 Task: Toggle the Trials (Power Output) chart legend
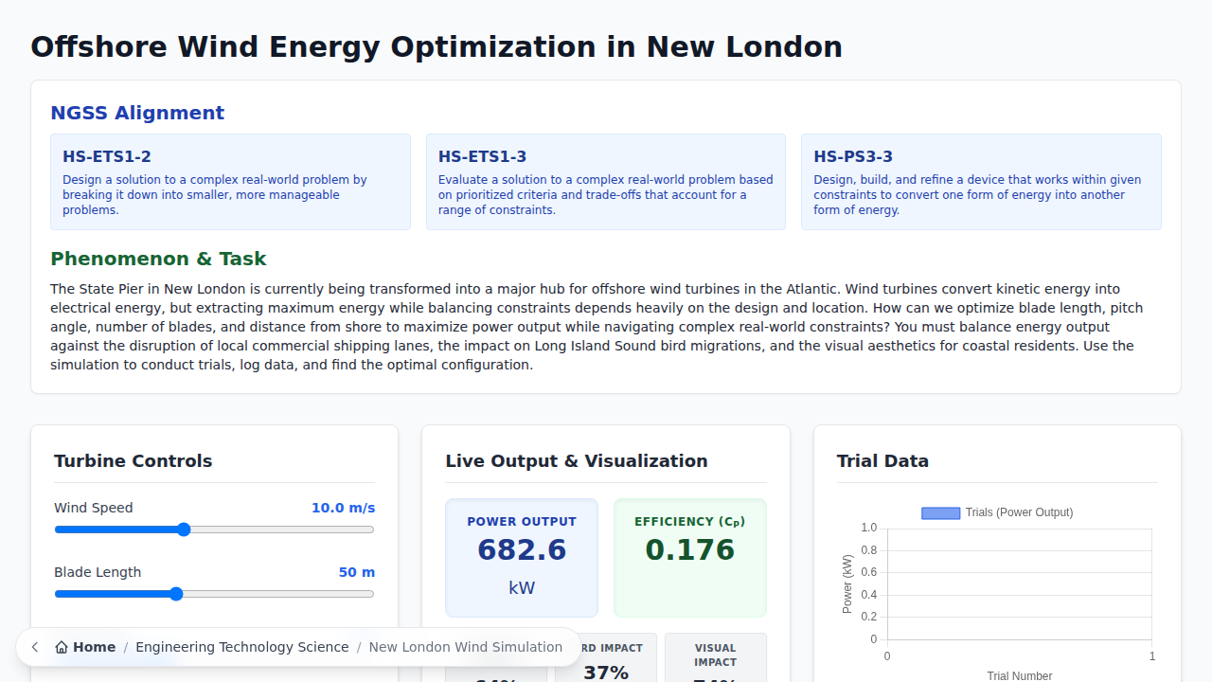click(997, 512)
